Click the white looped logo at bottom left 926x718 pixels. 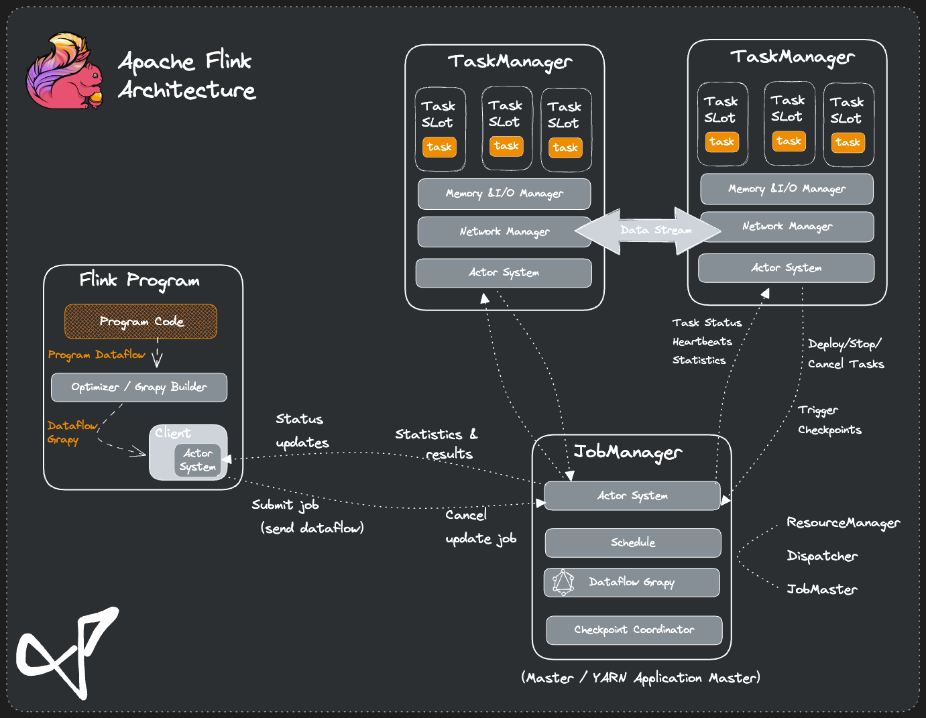click(x=67, y=652)
